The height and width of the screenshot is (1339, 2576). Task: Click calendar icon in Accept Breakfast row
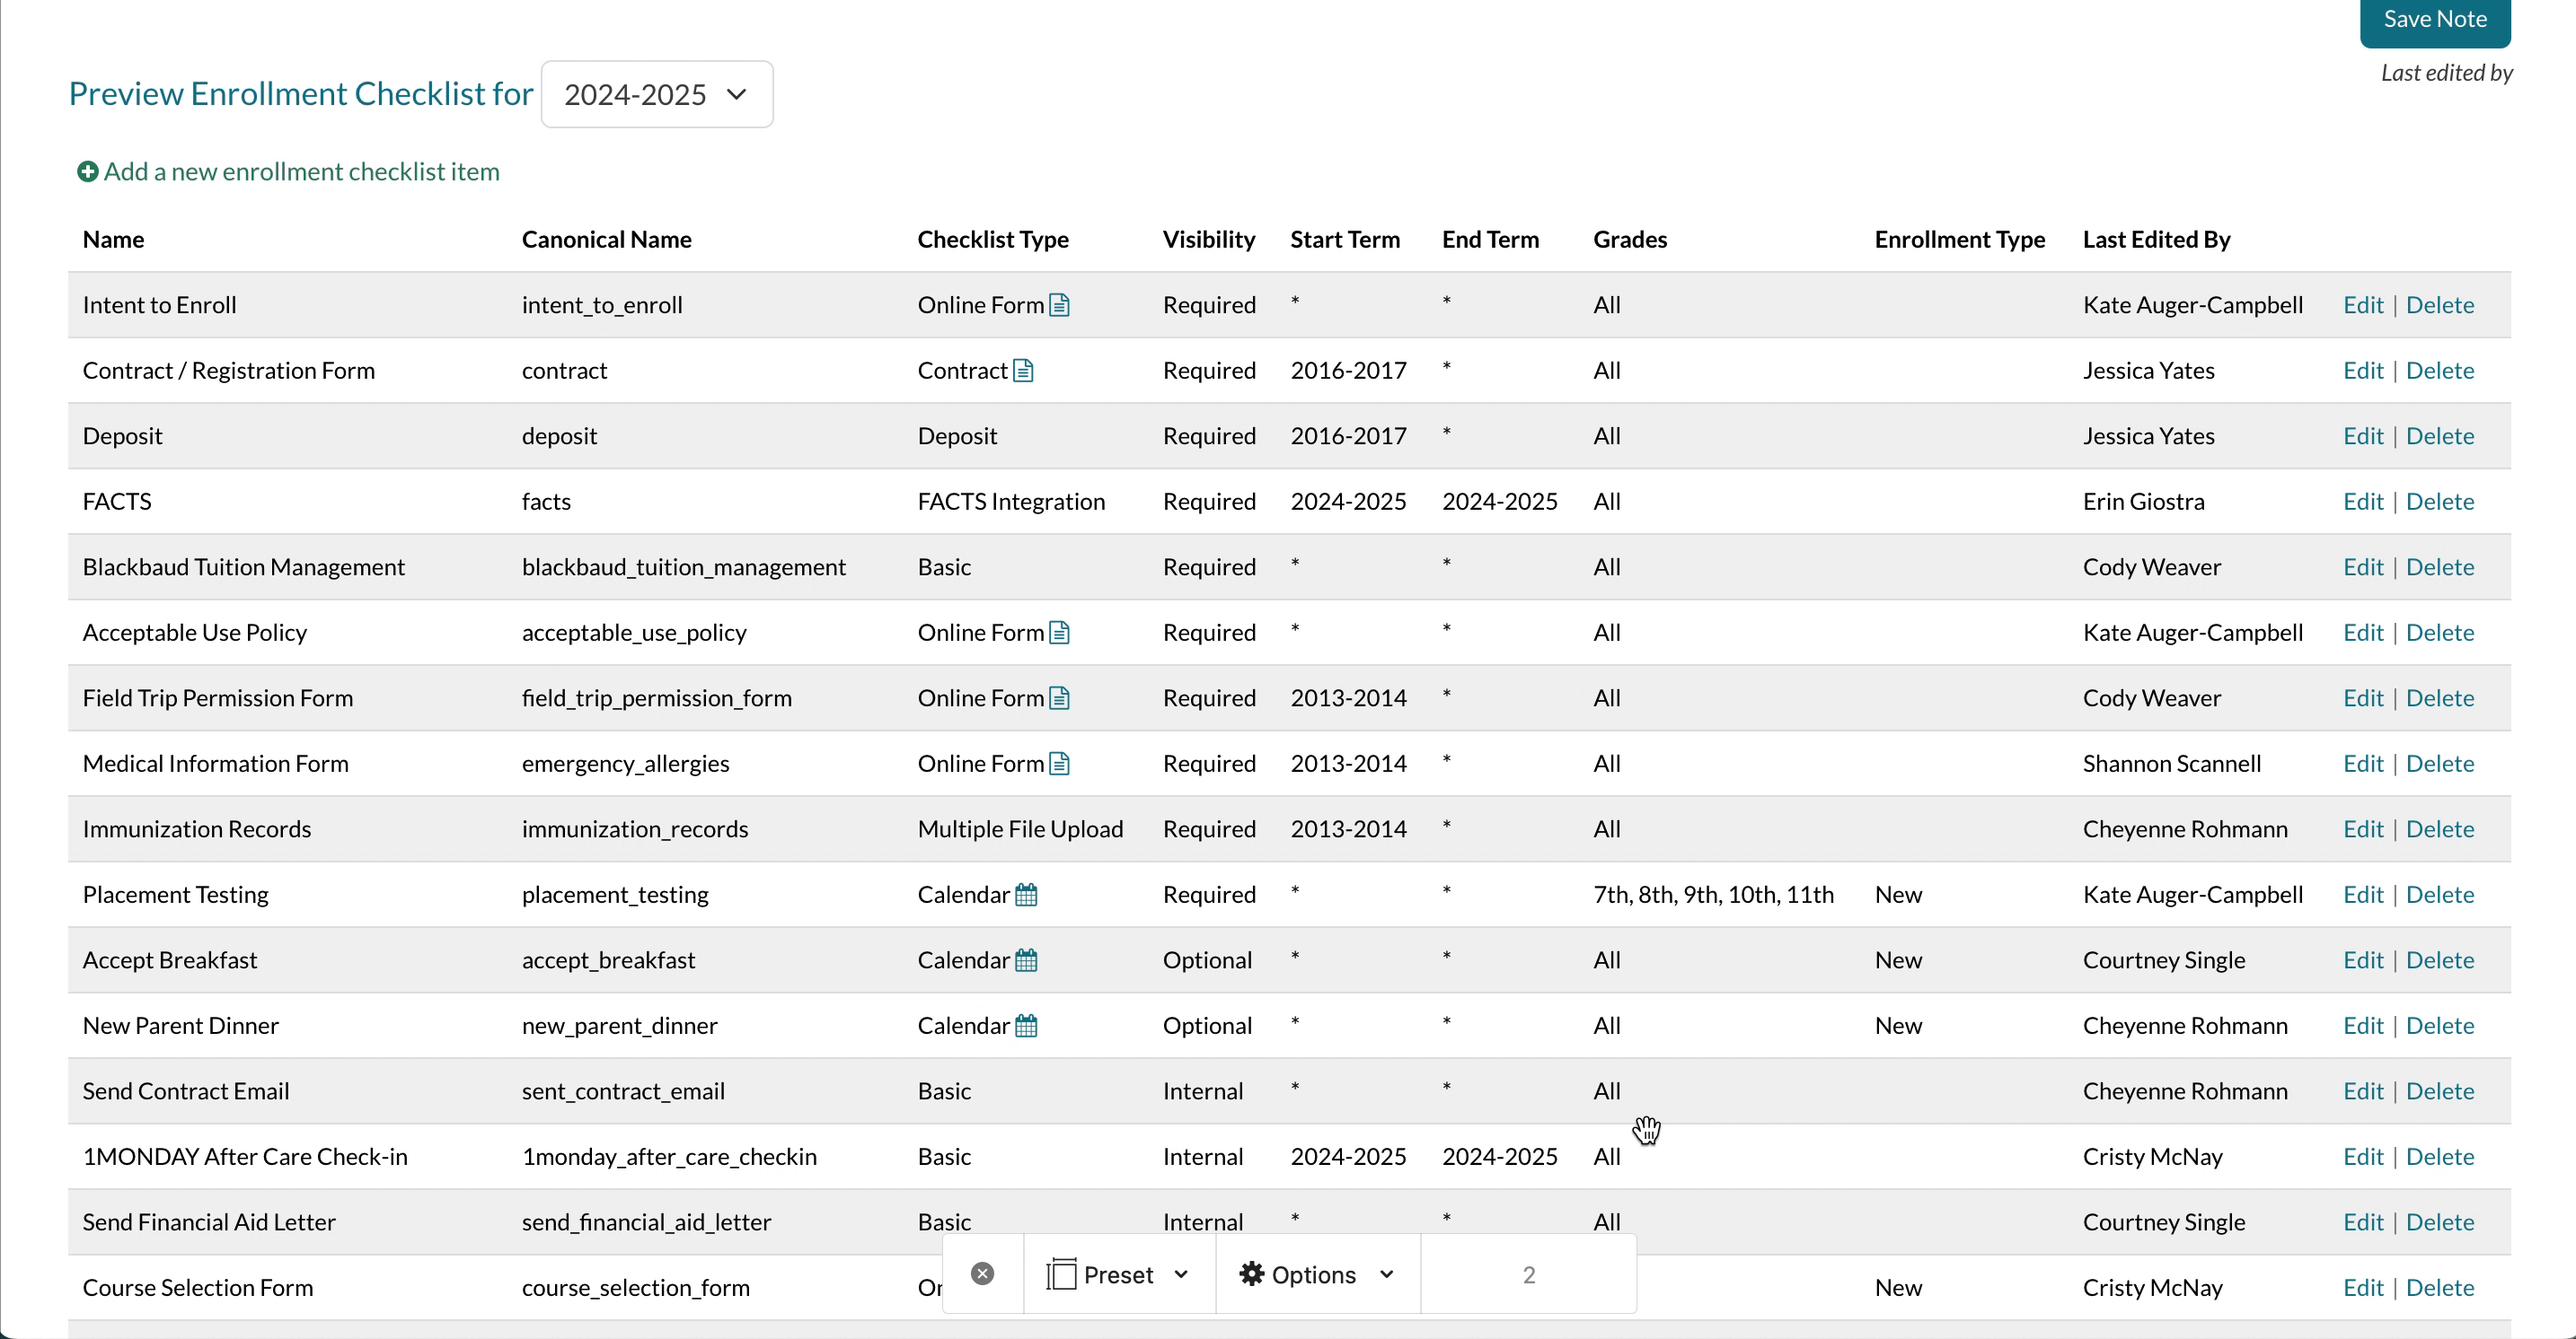pyautogui.click(x=1025, y=960)
